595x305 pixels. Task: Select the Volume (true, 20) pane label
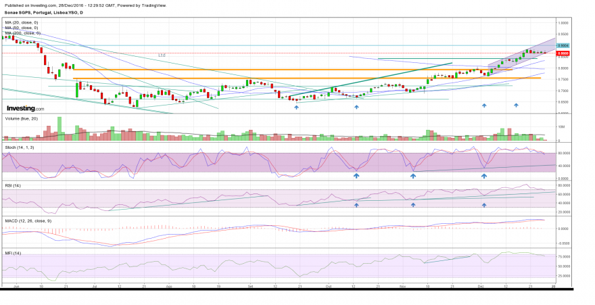pos(20,119)
